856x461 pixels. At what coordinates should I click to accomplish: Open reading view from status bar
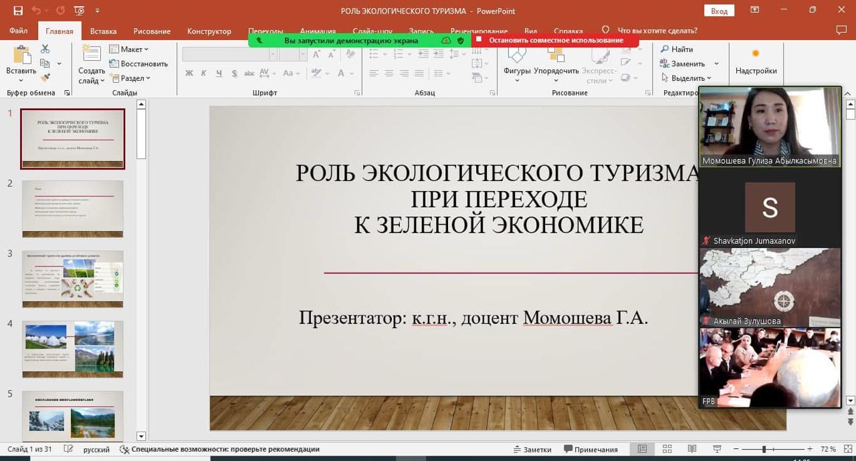coord(692,449)
